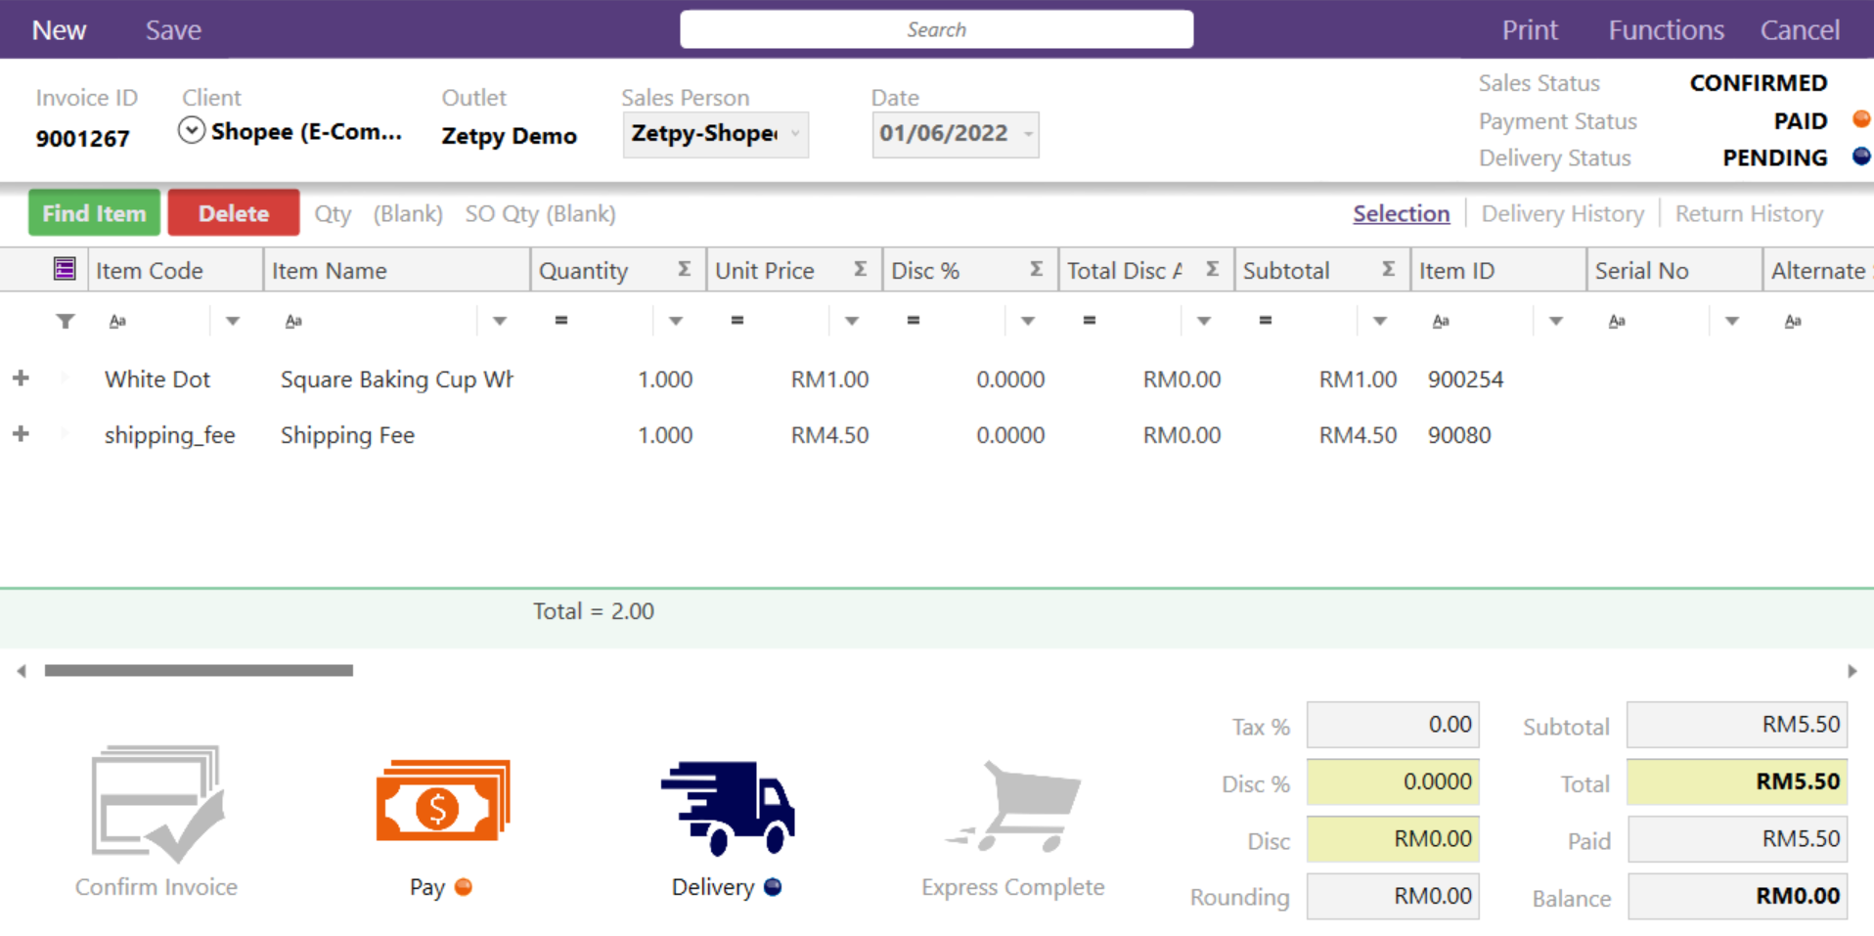The height and width of the screenshot is (936, 1874).
Task: Open Item ID filter dropdown arrow
Action: point(1556,321)
